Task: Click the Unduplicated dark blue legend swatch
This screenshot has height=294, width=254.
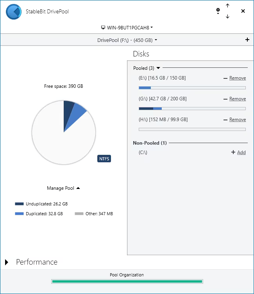Action: pyautogui.click(x=19, y=204)
